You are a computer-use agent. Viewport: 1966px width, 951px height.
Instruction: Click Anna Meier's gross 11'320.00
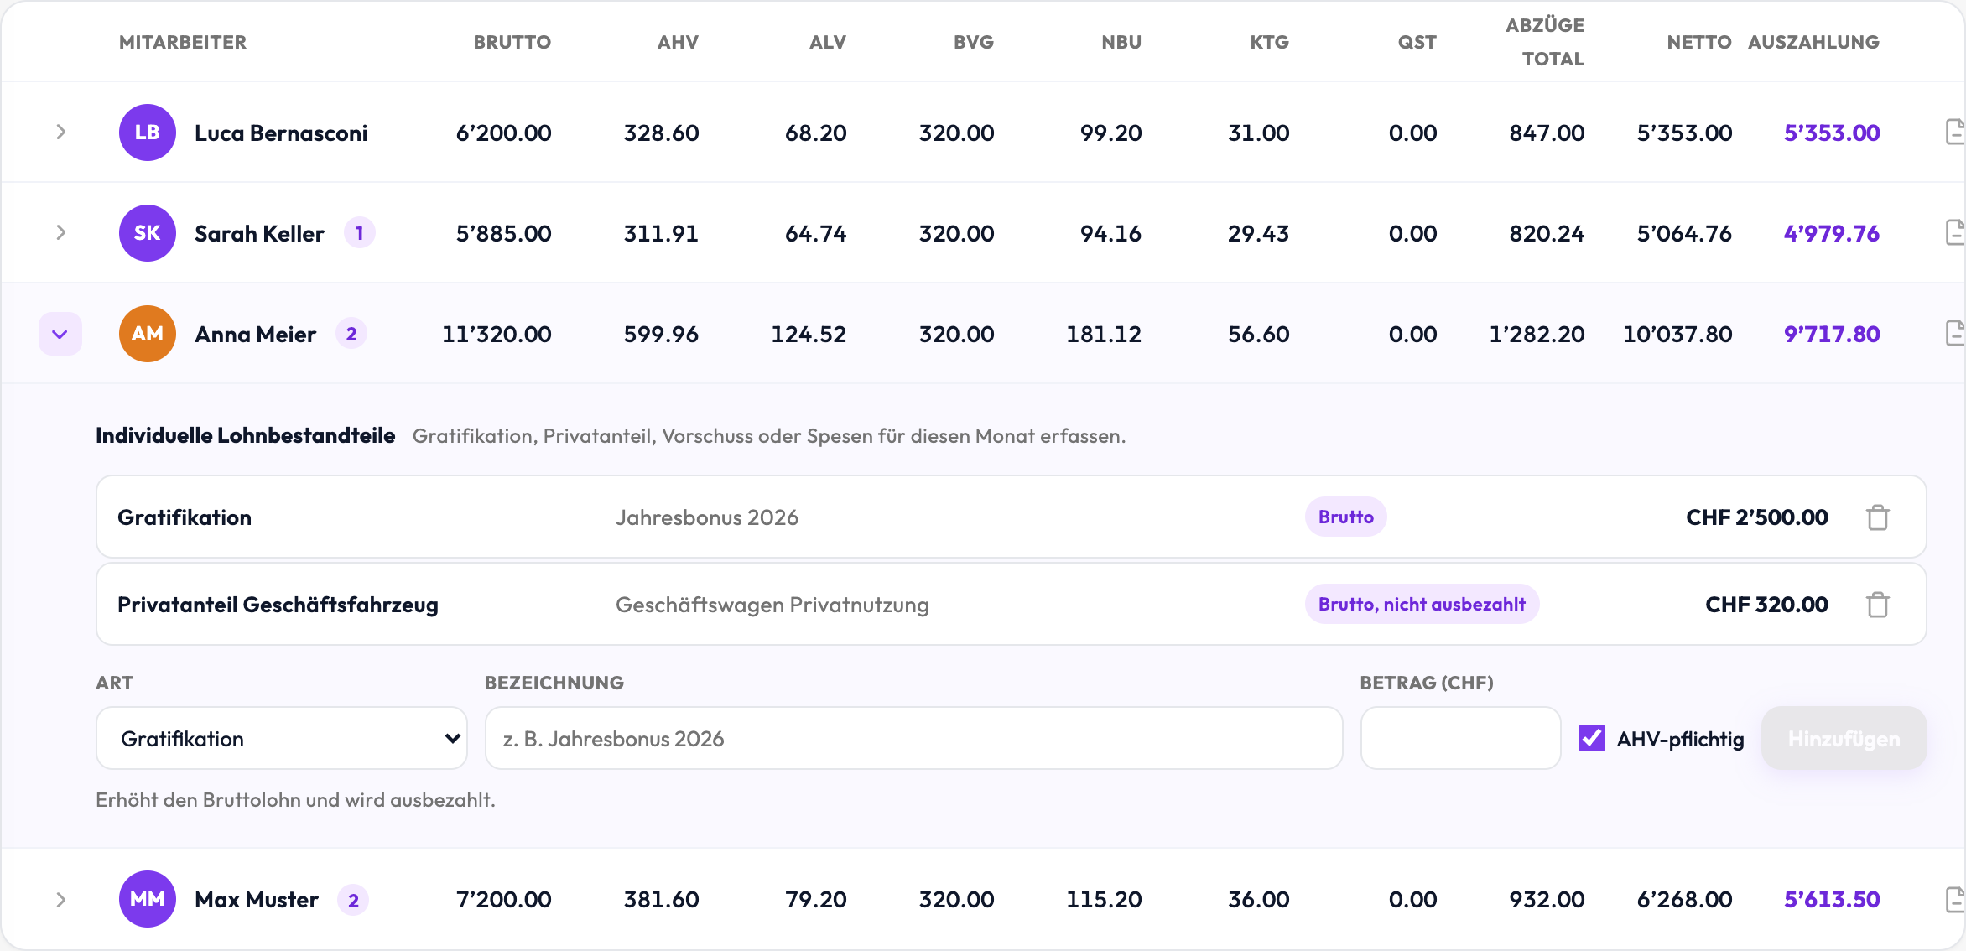pos(497,334)
